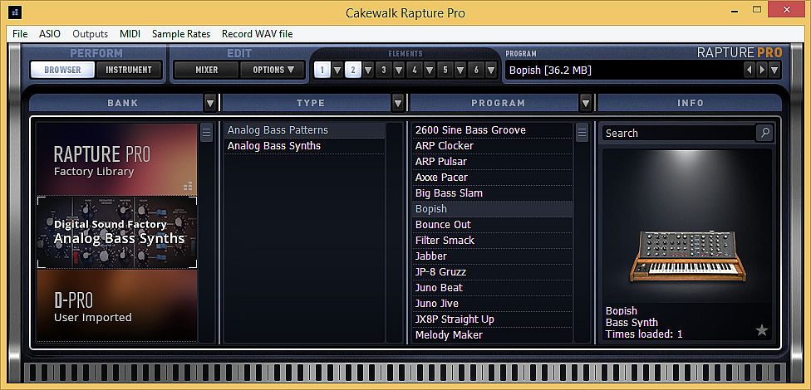
Task: Open the Bank list menu icon
Action: point(206,133)
